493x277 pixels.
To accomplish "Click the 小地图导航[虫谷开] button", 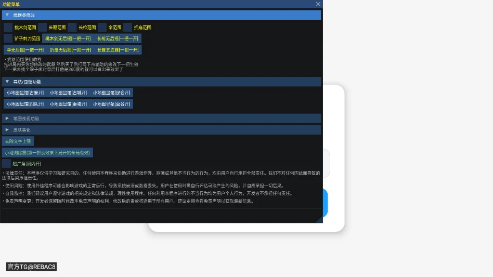I will tap(111, 104).
